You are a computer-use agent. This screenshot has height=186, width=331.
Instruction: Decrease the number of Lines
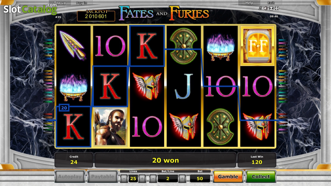(124, 179)
